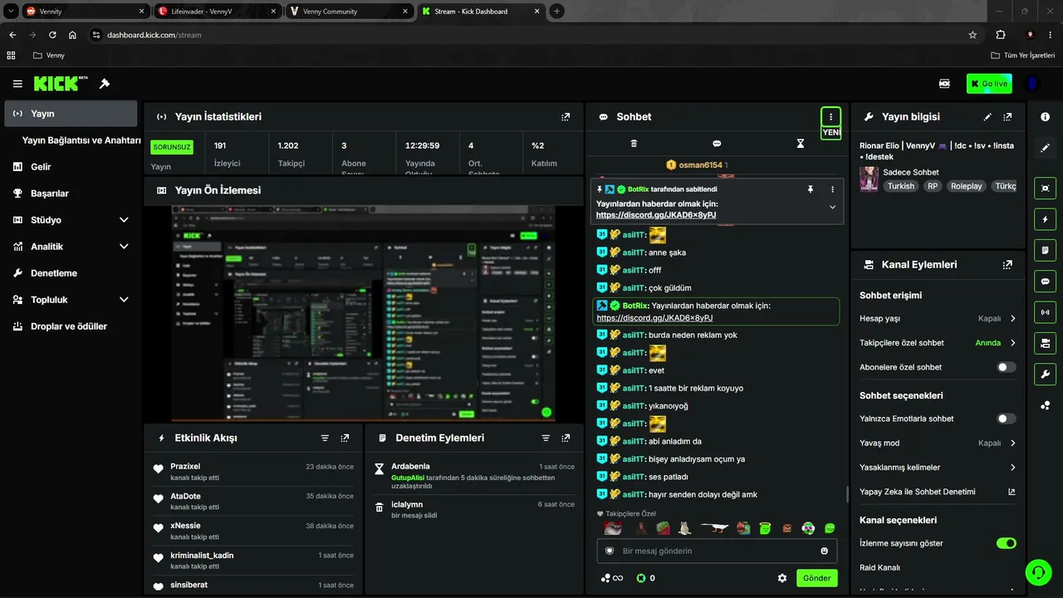The image size is (1063, 598).
Task: Click the lightning bolt icon in right rail
Action: [x=1046, y=219]
